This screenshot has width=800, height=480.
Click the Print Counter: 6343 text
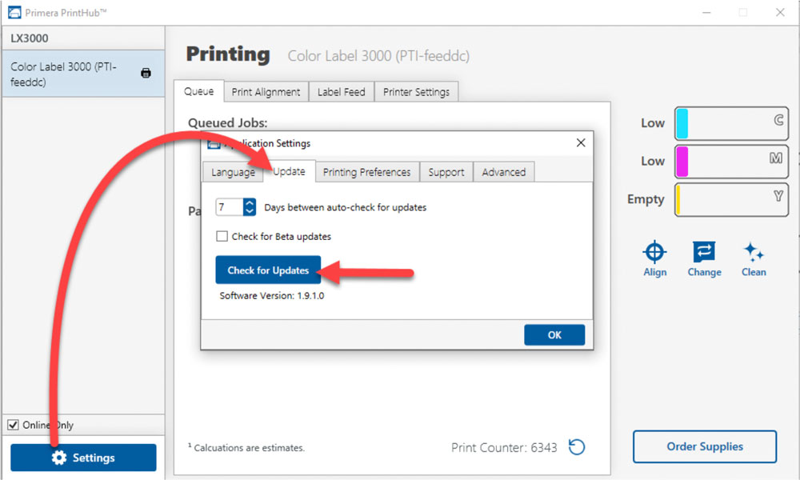[504, 447]
